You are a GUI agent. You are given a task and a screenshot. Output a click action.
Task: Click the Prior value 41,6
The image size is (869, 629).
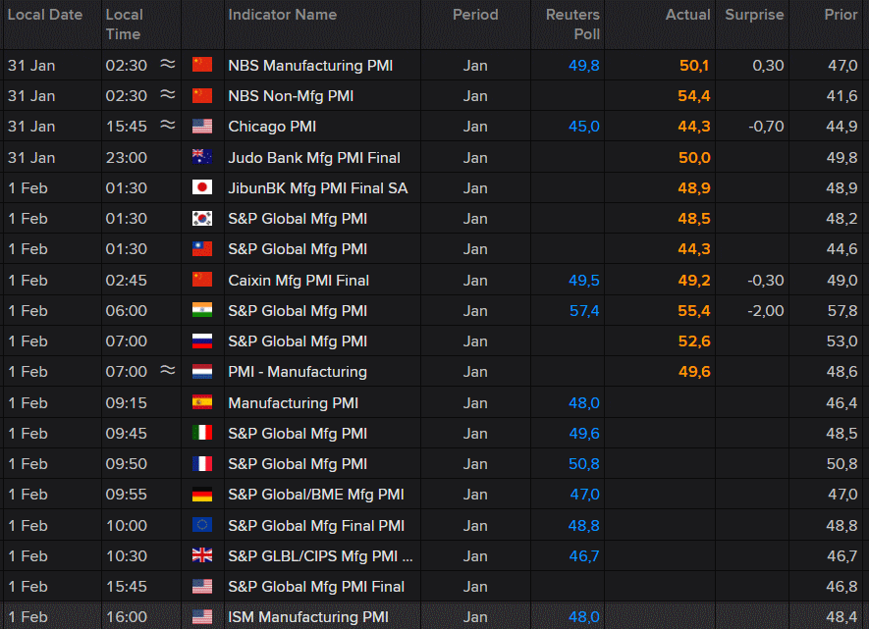click(x=842, y=96)
